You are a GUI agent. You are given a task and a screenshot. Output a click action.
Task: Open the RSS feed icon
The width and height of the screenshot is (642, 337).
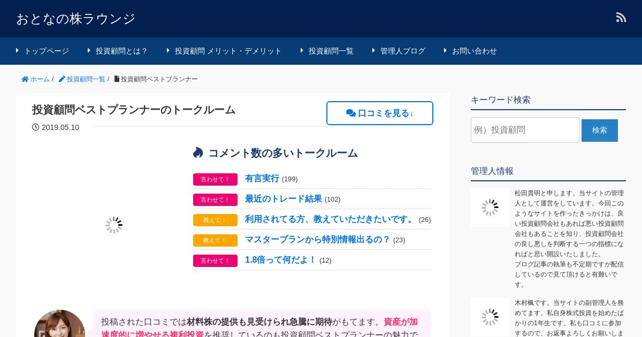pos(621,17)
